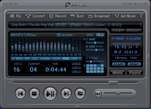Screen dimensions: 151x109
Task: Click the album disc icon
Action: [x=59, y=35]
